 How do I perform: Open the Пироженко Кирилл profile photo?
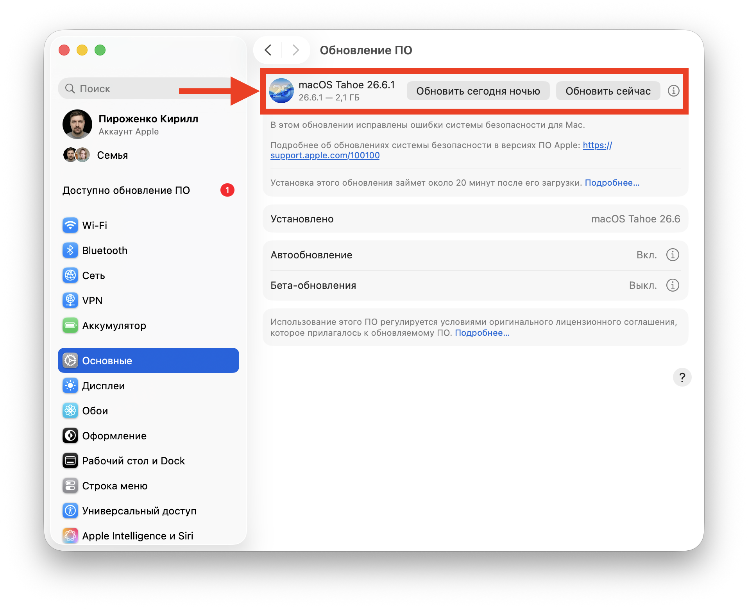(x=77, y=124)
